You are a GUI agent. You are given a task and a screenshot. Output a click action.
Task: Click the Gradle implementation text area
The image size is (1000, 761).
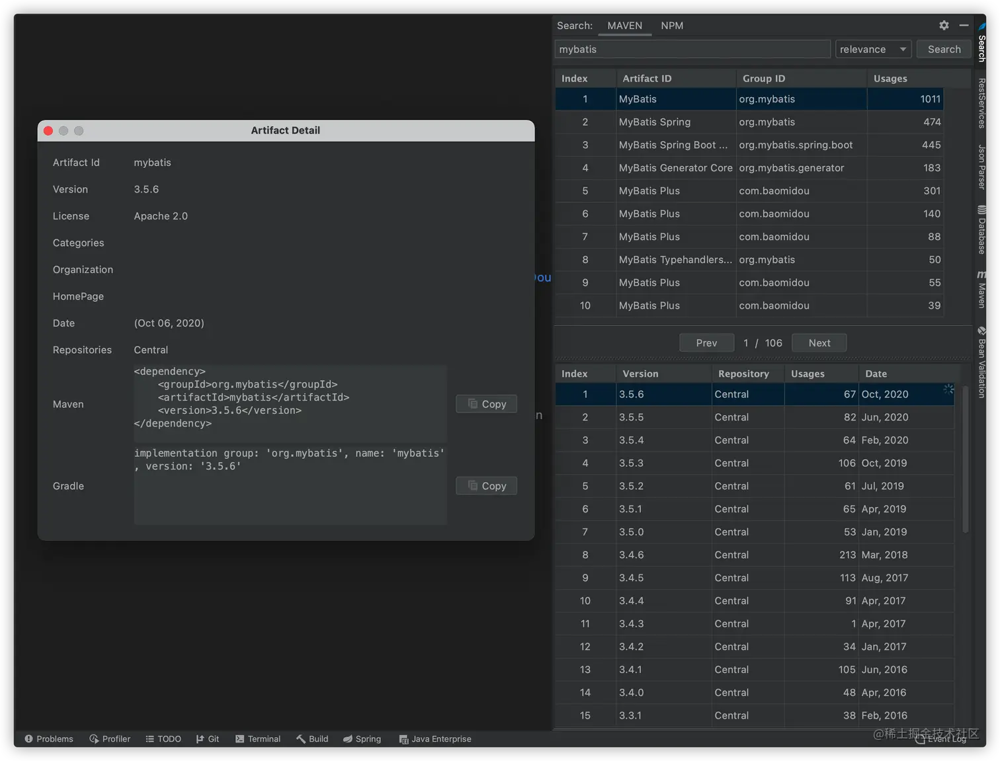tap(290, 485)
